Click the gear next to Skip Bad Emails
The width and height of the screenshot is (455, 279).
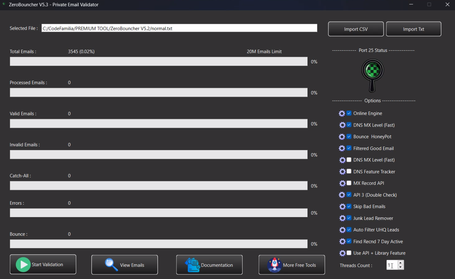(342, 207)
